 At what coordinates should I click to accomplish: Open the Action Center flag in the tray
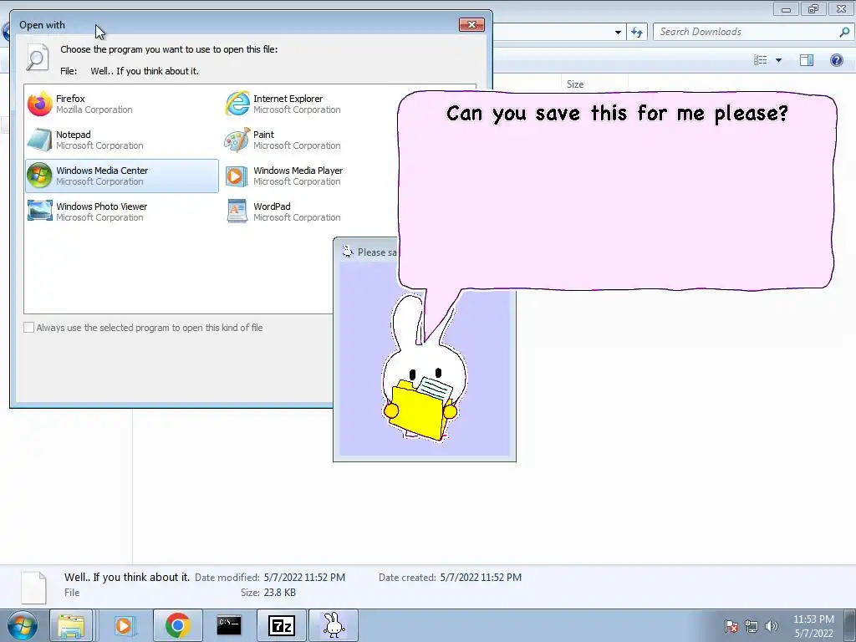point(731,626)
